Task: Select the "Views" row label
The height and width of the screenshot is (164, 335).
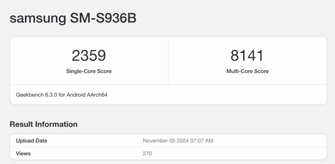Action: click(23, 153)
